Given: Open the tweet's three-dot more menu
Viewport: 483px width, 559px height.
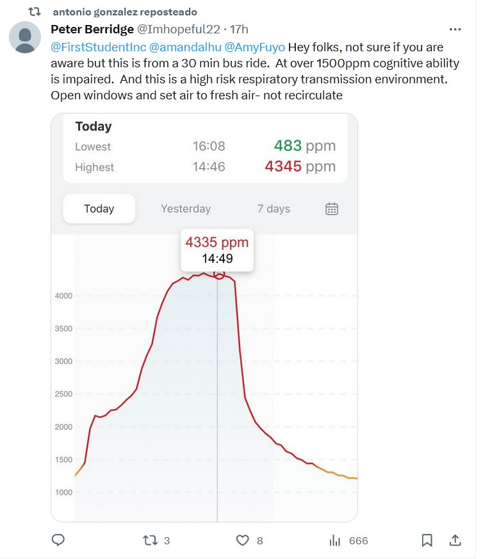Looking at the screenshot, I should 455,29.
